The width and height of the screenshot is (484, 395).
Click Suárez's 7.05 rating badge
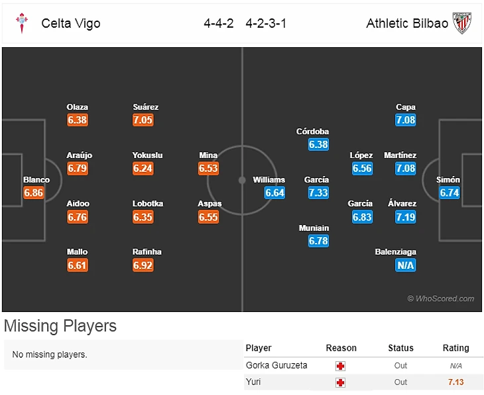click(143, 120)
